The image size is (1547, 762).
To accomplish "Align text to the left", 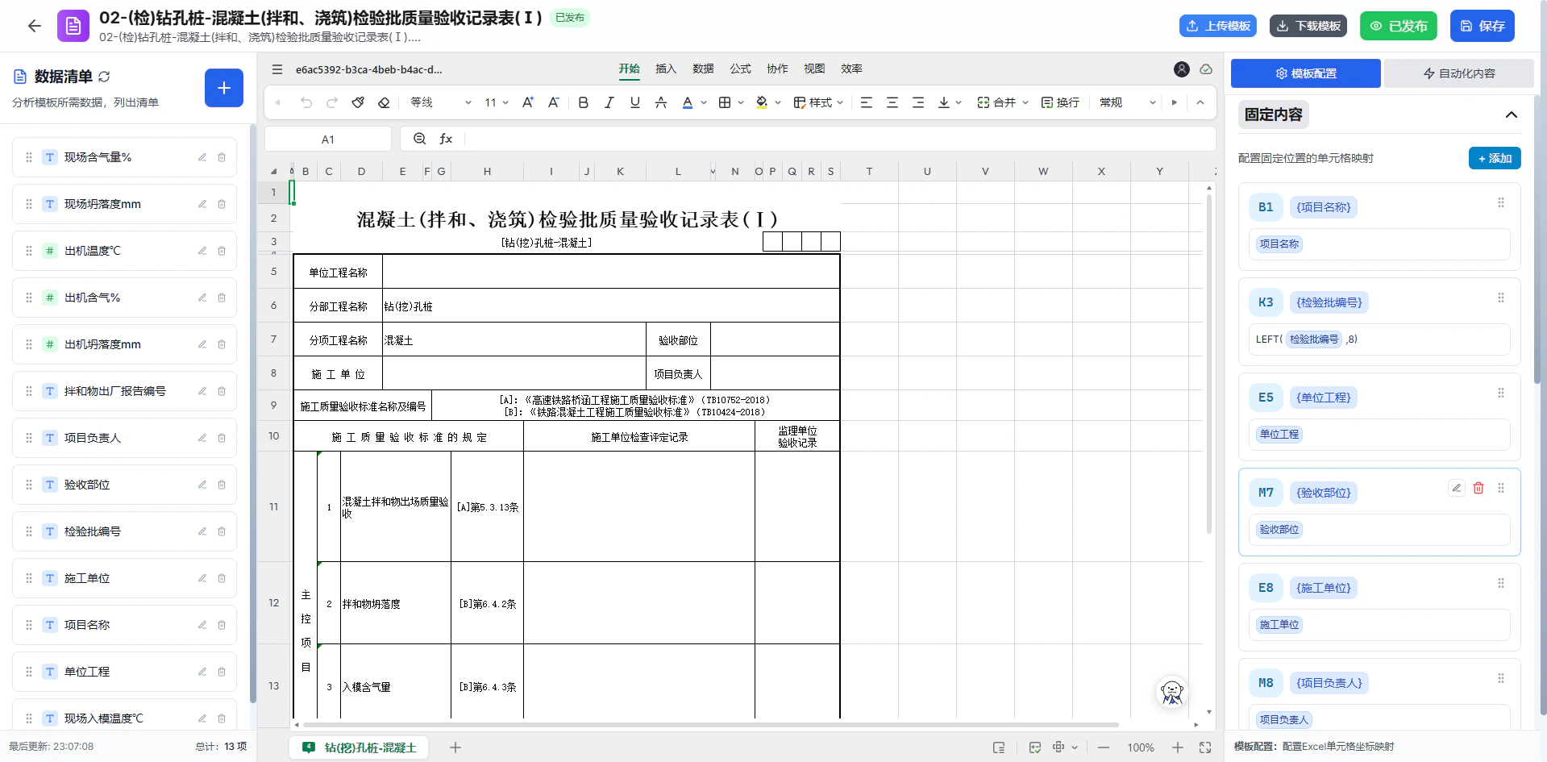I will coord(867,102).
